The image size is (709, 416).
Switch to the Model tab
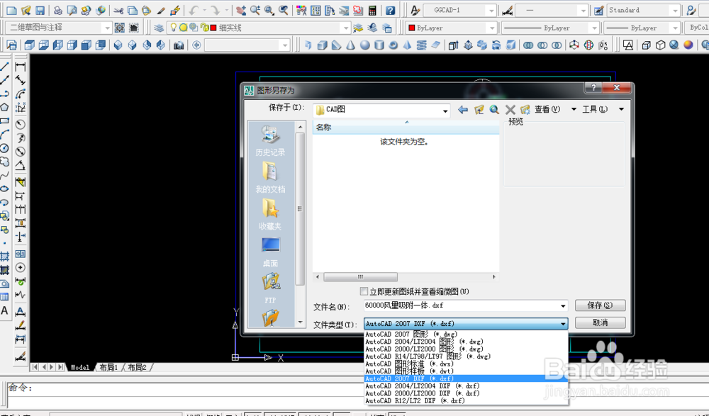(x=79, y=367)
